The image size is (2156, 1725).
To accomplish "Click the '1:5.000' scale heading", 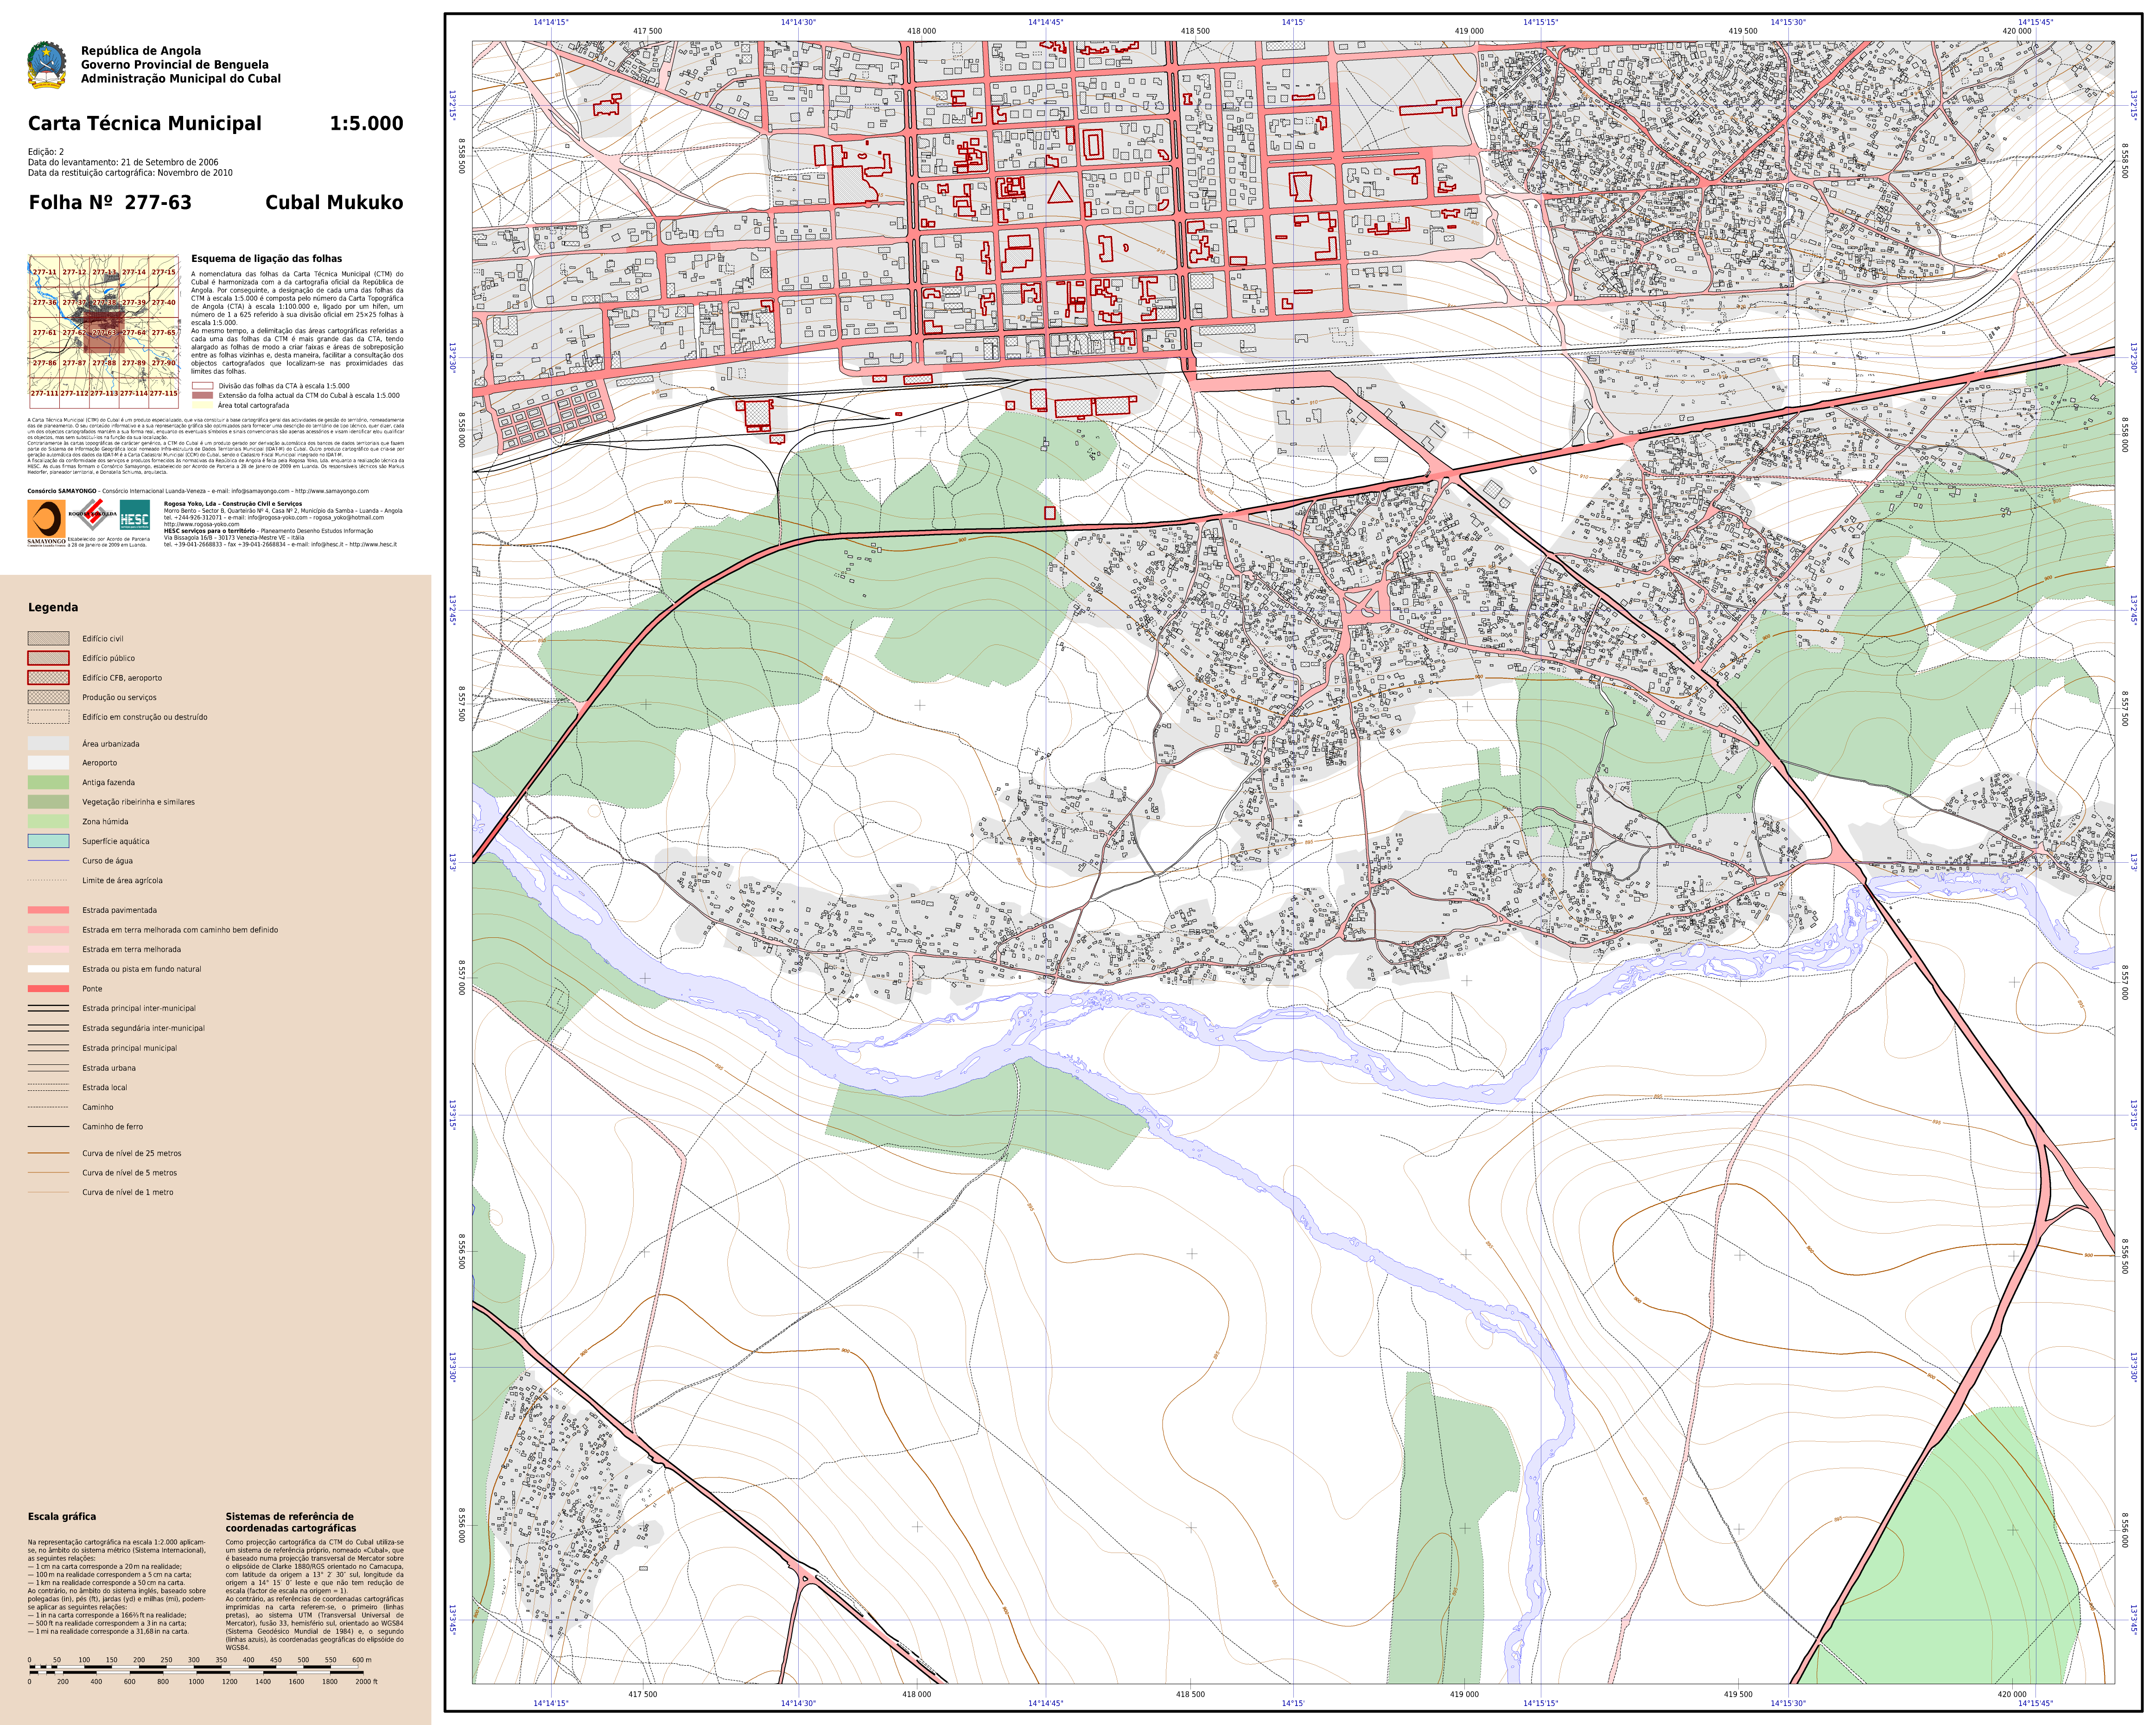I will coord(366,123).
